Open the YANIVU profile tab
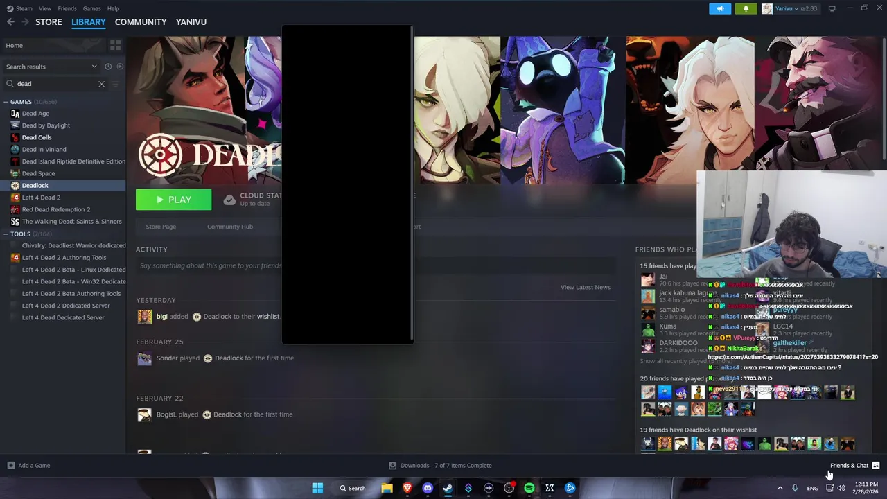 point(191,22)
